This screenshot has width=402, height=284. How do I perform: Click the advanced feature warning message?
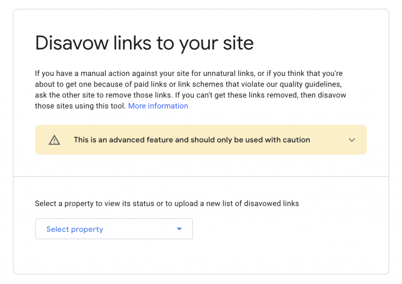click(x=192, y=140)
